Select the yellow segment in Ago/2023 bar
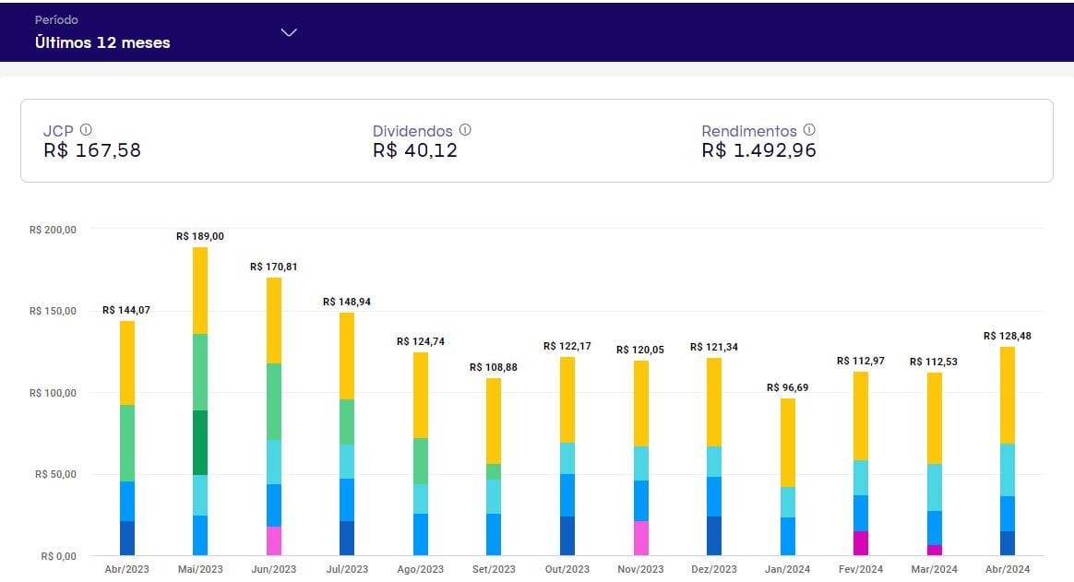Screen dimensions: 1074x582 pos(421,395)
